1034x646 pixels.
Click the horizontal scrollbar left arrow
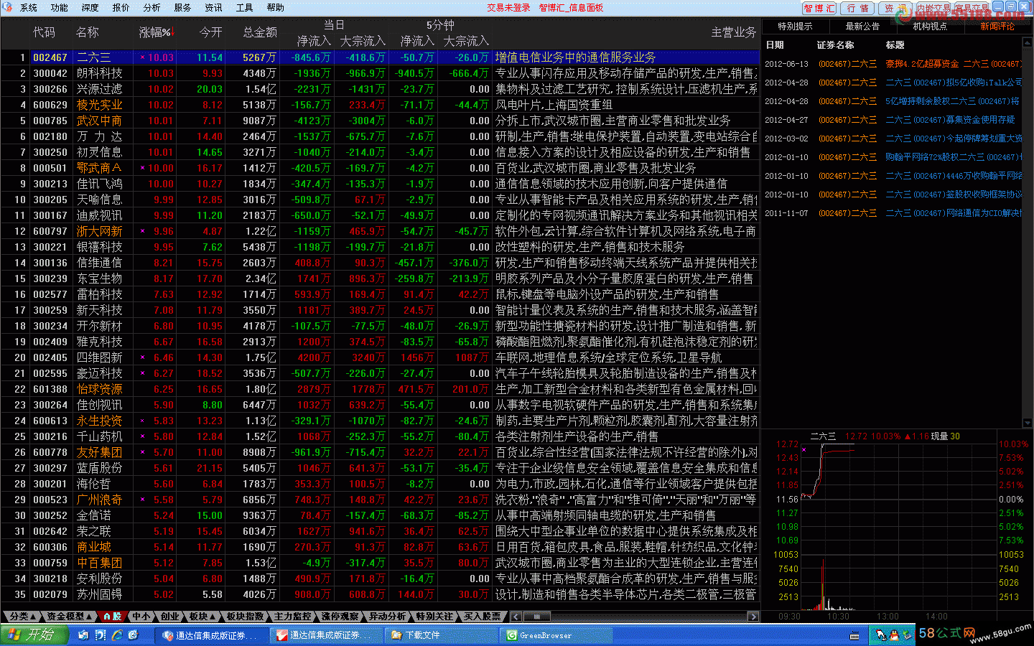pos(516,617)
